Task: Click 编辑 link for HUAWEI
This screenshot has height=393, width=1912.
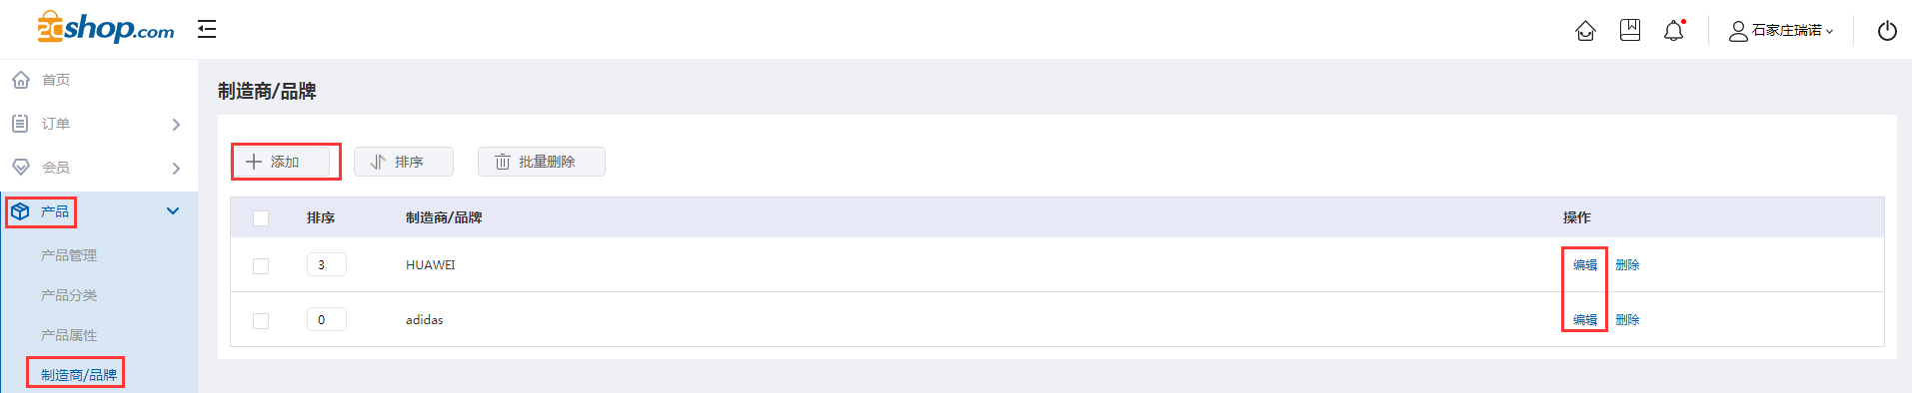Action: tap(1585, 265)
